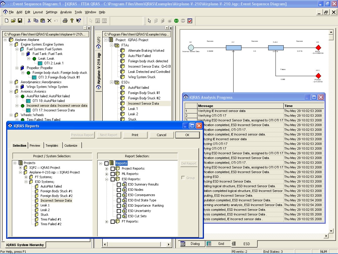The width and height of the screenshot is (338, 254).
Task: Open a project file with the folder icon
Action: (x=13, y=21)
